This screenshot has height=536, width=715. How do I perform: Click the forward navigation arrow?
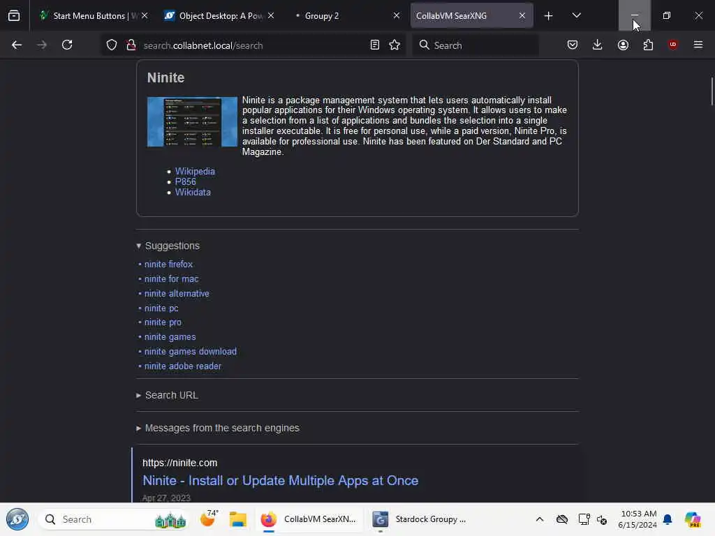[42, 45]
